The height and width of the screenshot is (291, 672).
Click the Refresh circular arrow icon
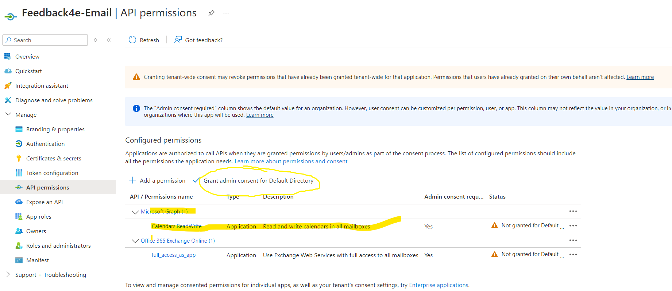pos(132,40)
